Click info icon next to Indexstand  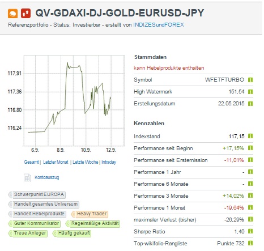pyautogui.click(x=250, y=136)
